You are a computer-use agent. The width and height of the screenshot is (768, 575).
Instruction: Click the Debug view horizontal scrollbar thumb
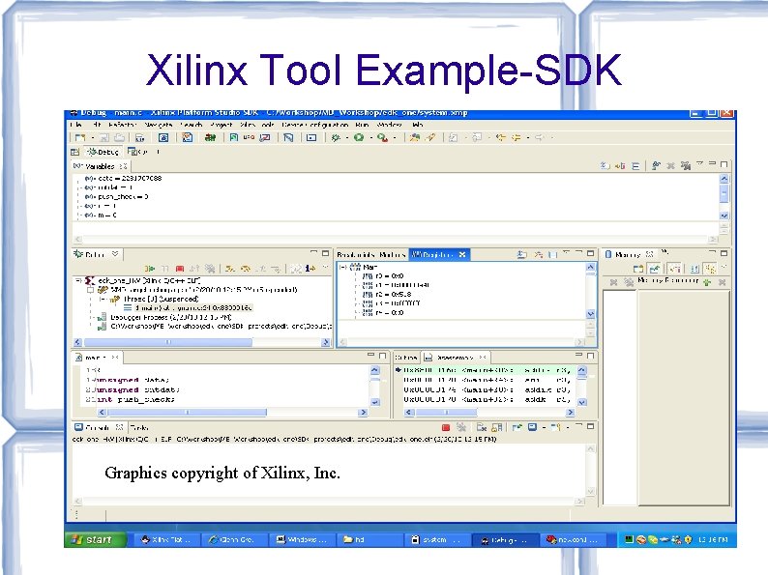[x=168, y=342]
